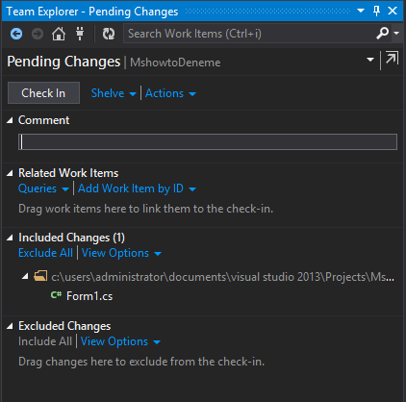
Task: Collapse the Included Changes section
Action: tap(10, 238)
